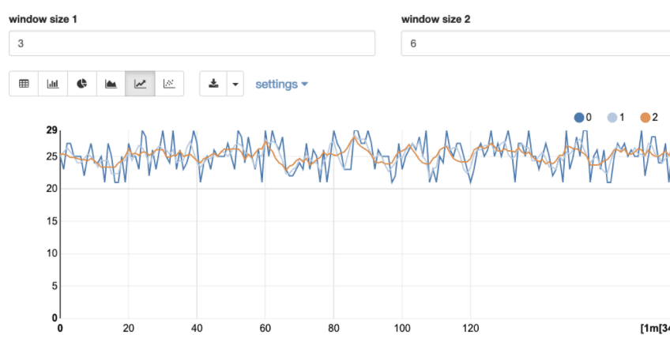The height and width of the screenshot is (342, 670).
Task: Switch to table view
Action: [24, 84]
